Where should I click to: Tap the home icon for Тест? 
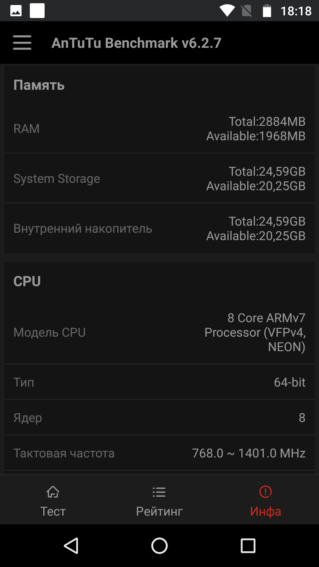pos(53,492)
